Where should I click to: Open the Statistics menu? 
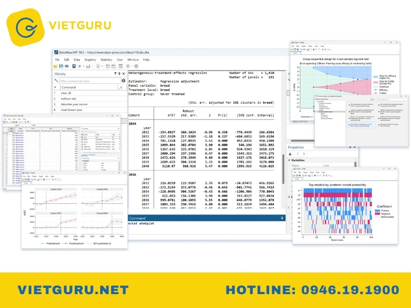tap(106, 60)
